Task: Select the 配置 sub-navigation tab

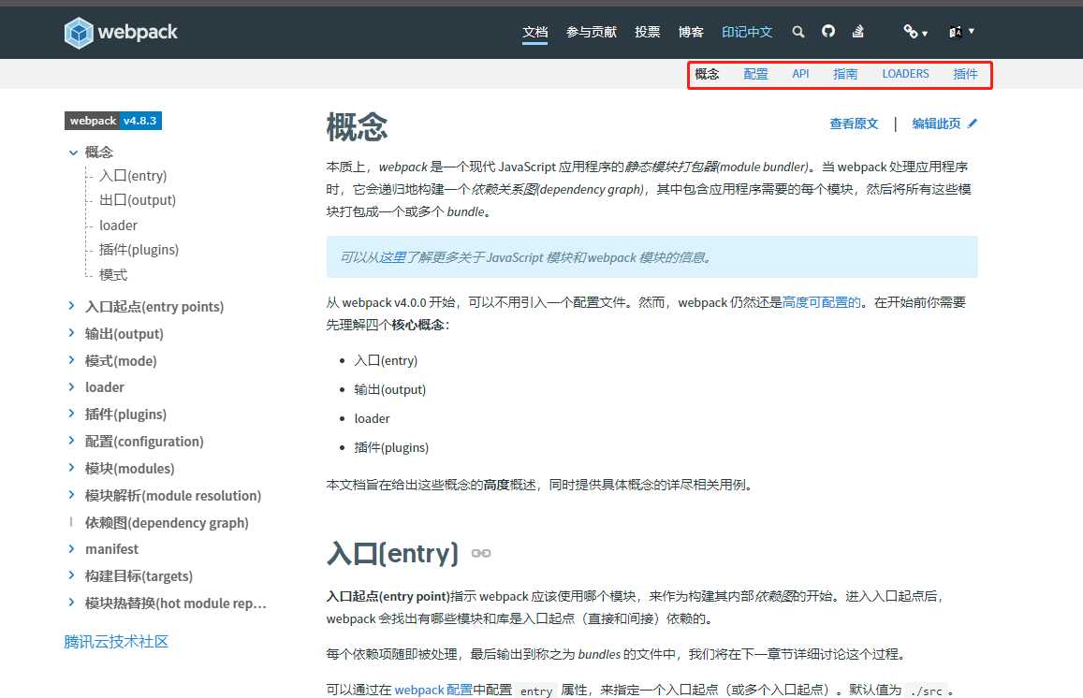Action: click(755, 74)
